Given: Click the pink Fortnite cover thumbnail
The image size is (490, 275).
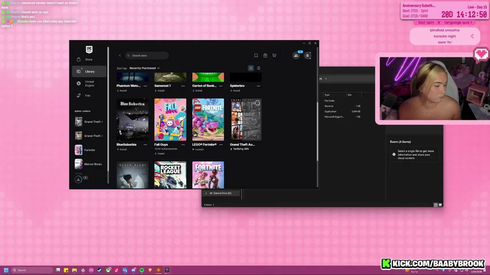Looking at the screenshot, I should [208, 175].
